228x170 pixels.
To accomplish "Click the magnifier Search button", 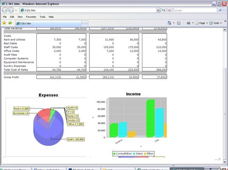I will click(220, 10).
